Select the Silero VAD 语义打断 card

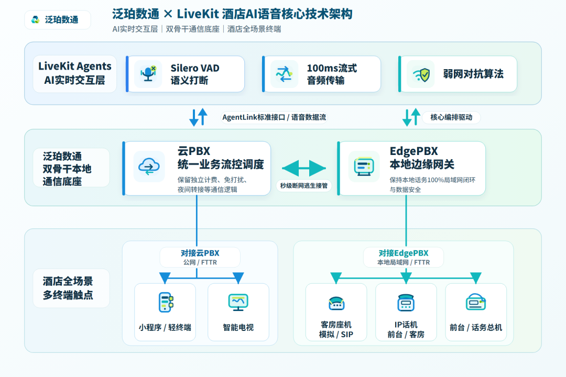point(185,74)
